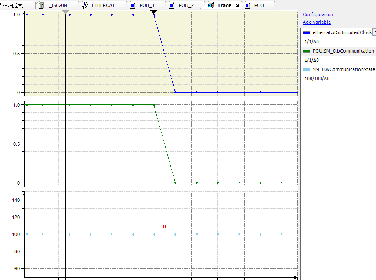Click the POU tab icon

[x=247, y=5]
